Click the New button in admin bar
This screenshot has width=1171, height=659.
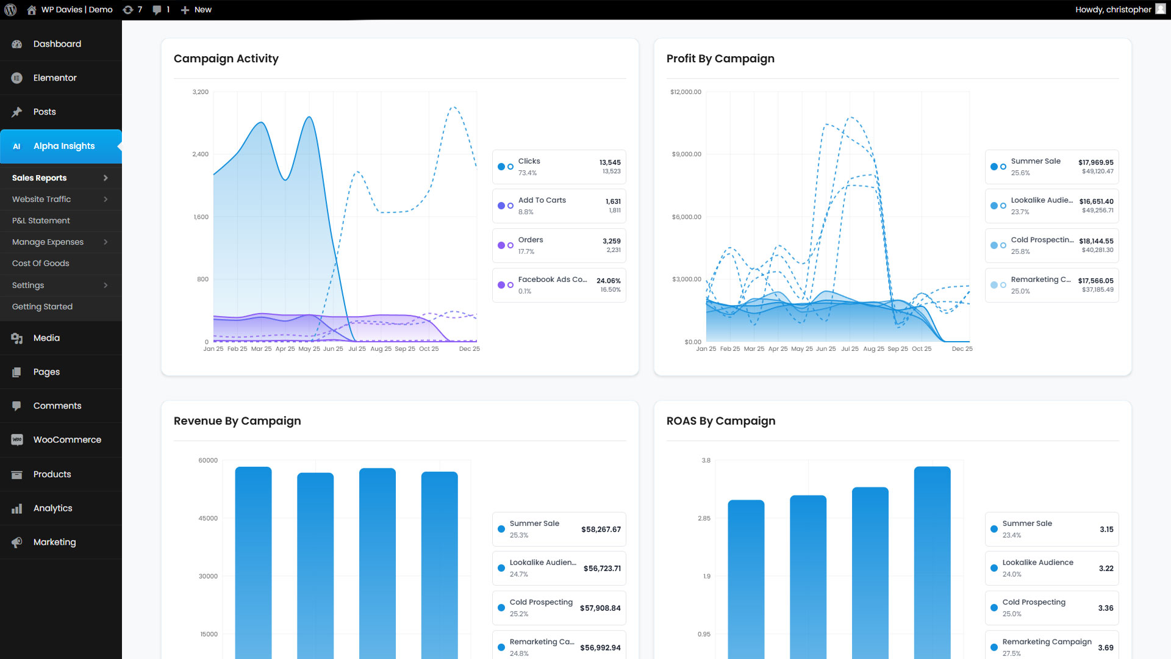tap(196, 10)
